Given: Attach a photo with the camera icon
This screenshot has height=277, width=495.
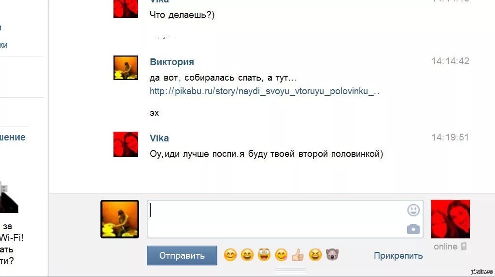Looking at the screenshot, I should [413, 229].
